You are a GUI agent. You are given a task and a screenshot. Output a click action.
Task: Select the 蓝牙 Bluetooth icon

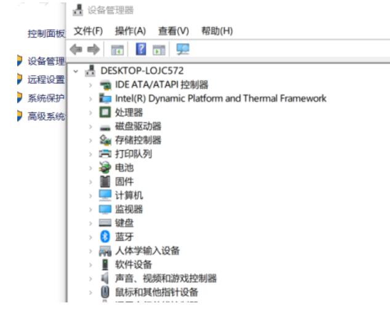pyautogui.click(x=105, y=237)
